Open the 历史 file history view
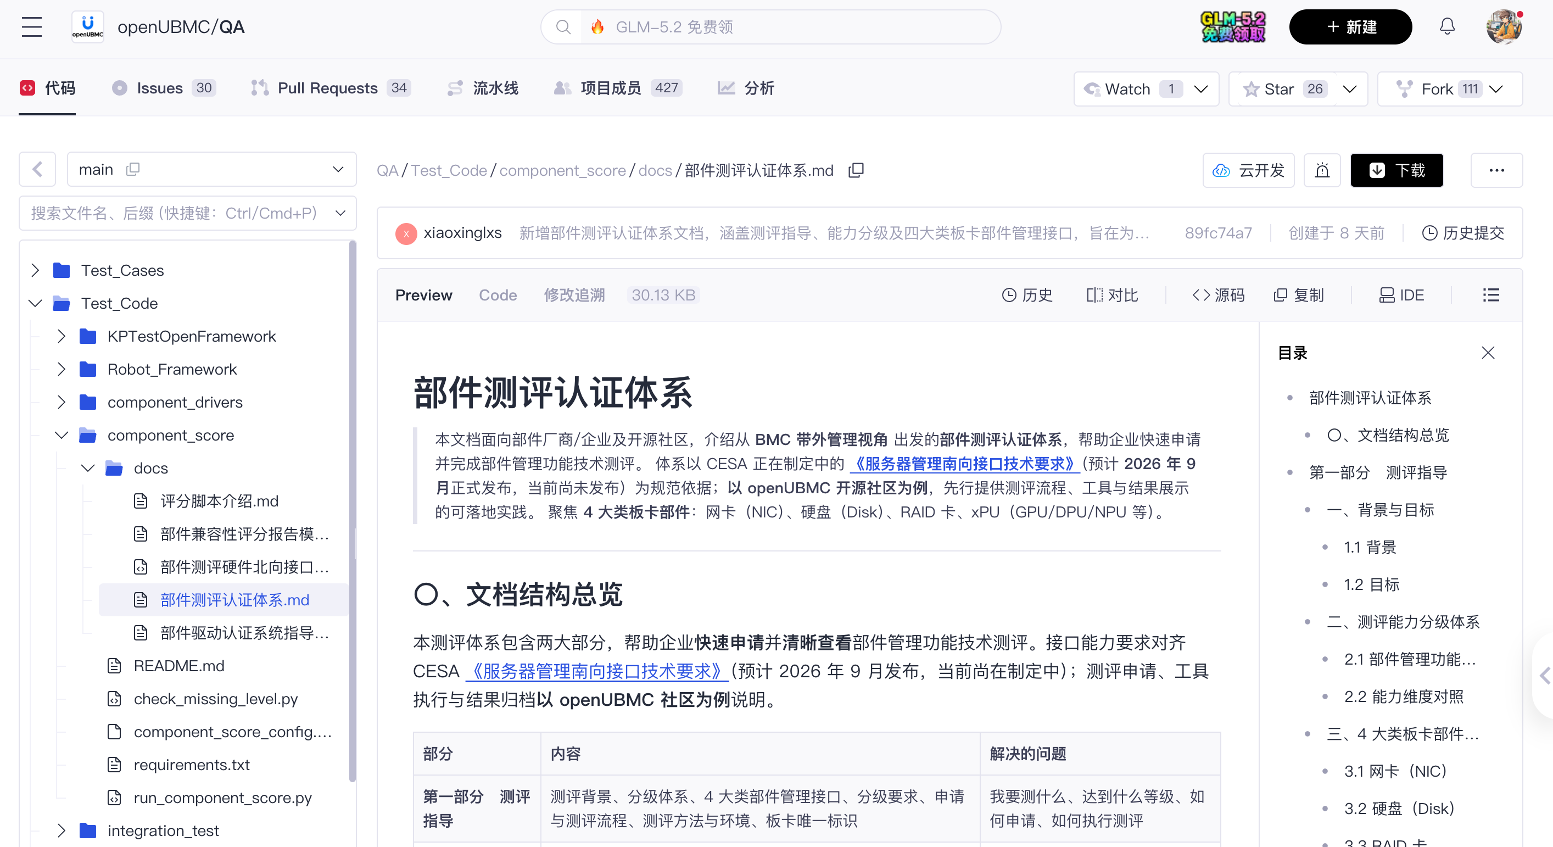1553x847 pixels. pyautogui.click(x=1027, y=295)
